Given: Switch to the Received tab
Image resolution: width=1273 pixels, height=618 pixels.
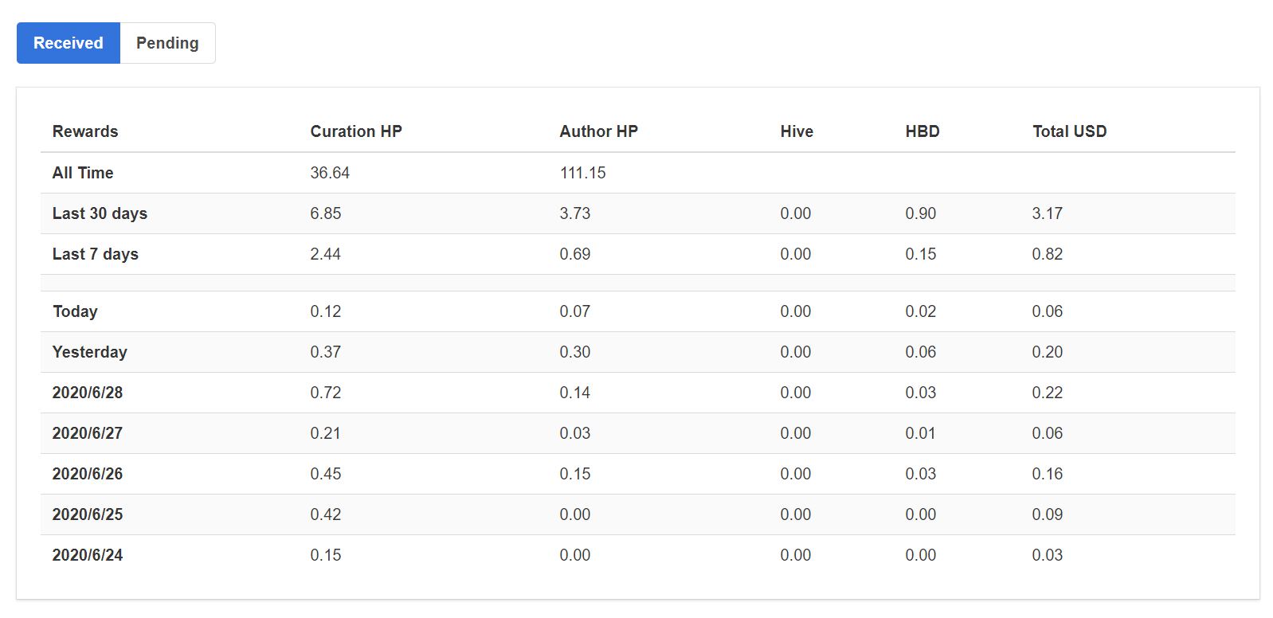Looking at the screenshot, I should coord(69,43).
